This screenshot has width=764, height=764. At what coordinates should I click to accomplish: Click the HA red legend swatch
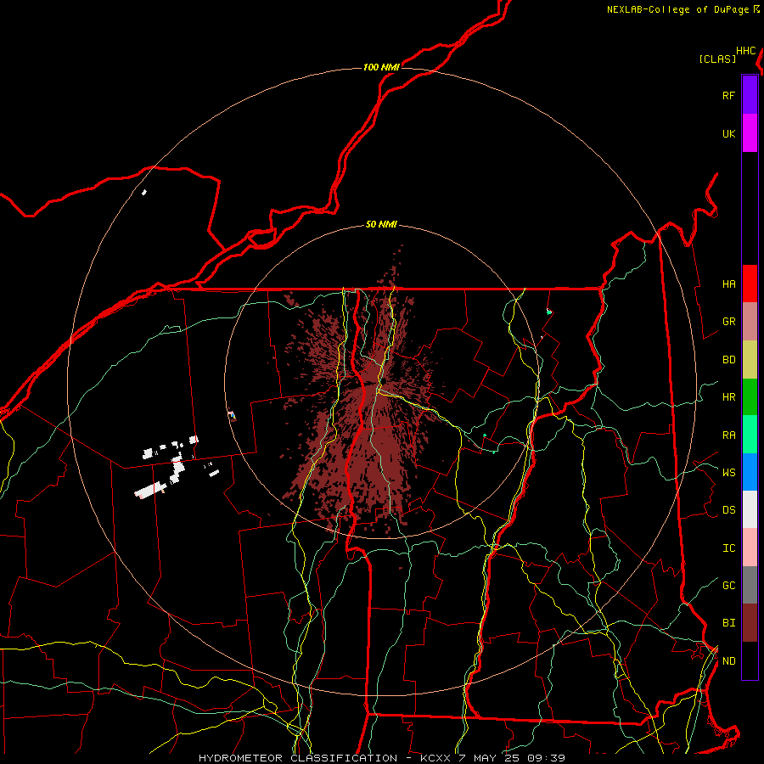pos(750,284)
